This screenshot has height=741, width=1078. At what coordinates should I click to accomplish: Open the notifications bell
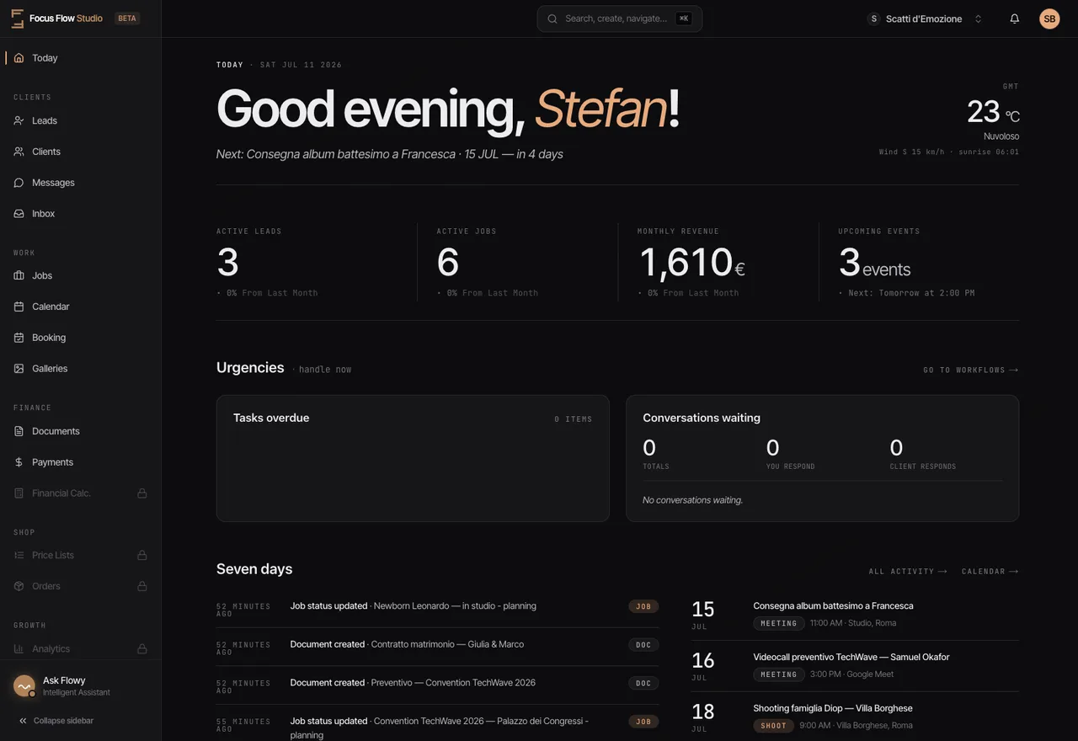(1014, 19)
